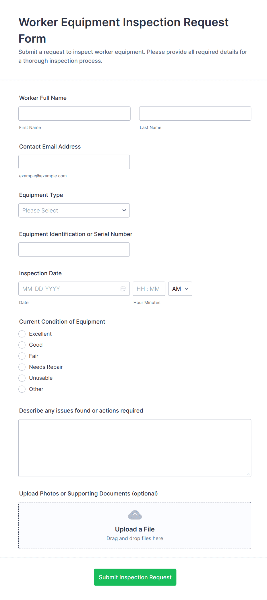Select the Good condition radio button

pos(22,345)
